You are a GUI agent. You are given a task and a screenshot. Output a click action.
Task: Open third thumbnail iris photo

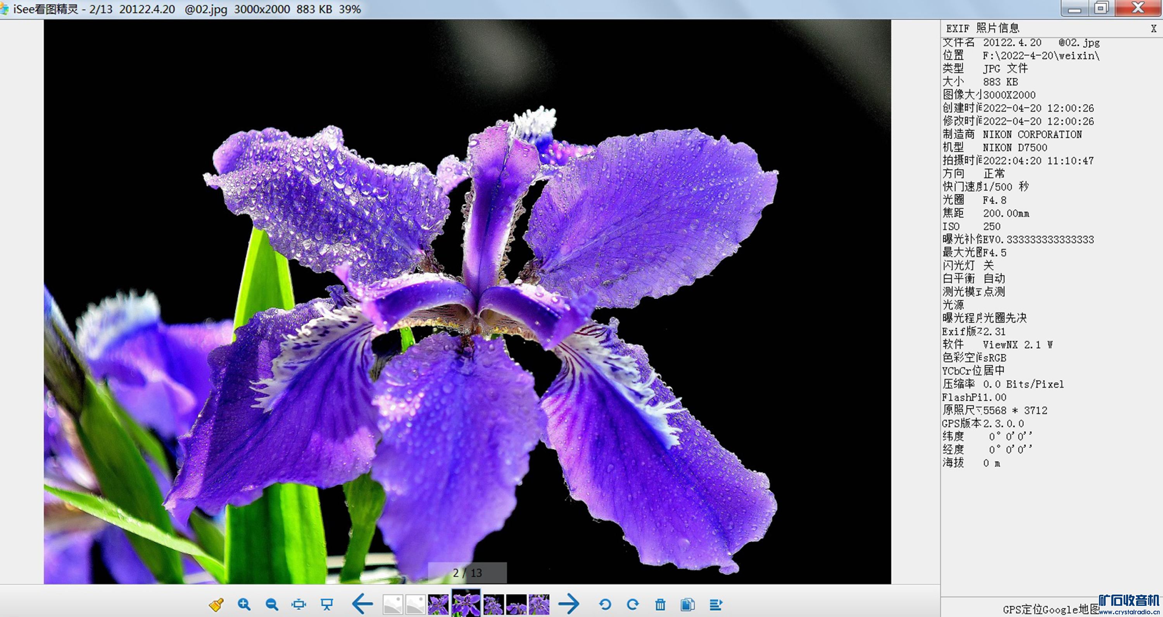coord(438,604)
